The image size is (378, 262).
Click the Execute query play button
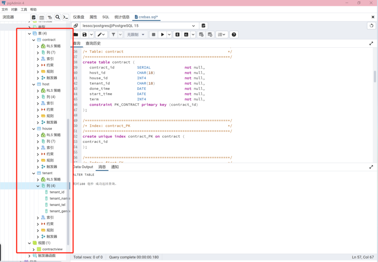pos(163,34)
